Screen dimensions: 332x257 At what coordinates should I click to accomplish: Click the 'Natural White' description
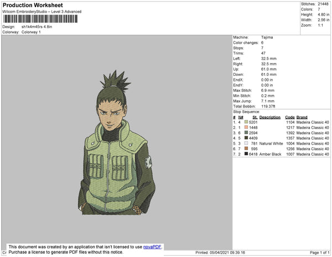point(271,143)
